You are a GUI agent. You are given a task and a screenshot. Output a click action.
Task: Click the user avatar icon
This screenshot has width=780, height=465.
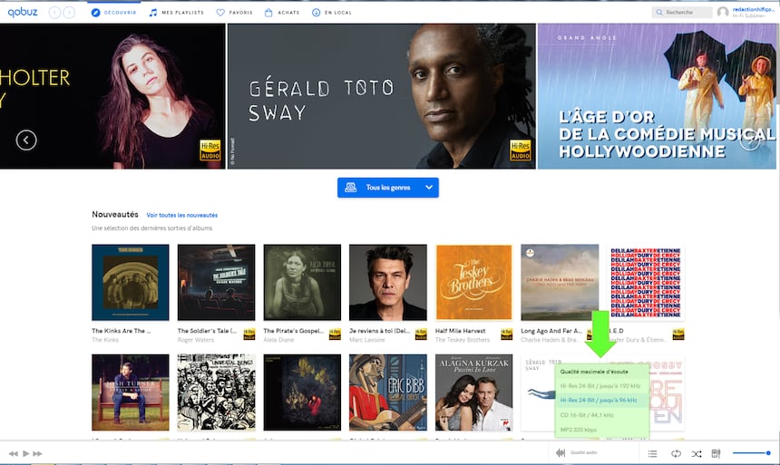(723, 13)
